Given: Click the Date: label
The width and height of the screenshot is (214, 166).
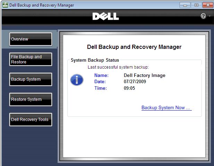Looking at the screenshot, I should click(x=100, y=81).
